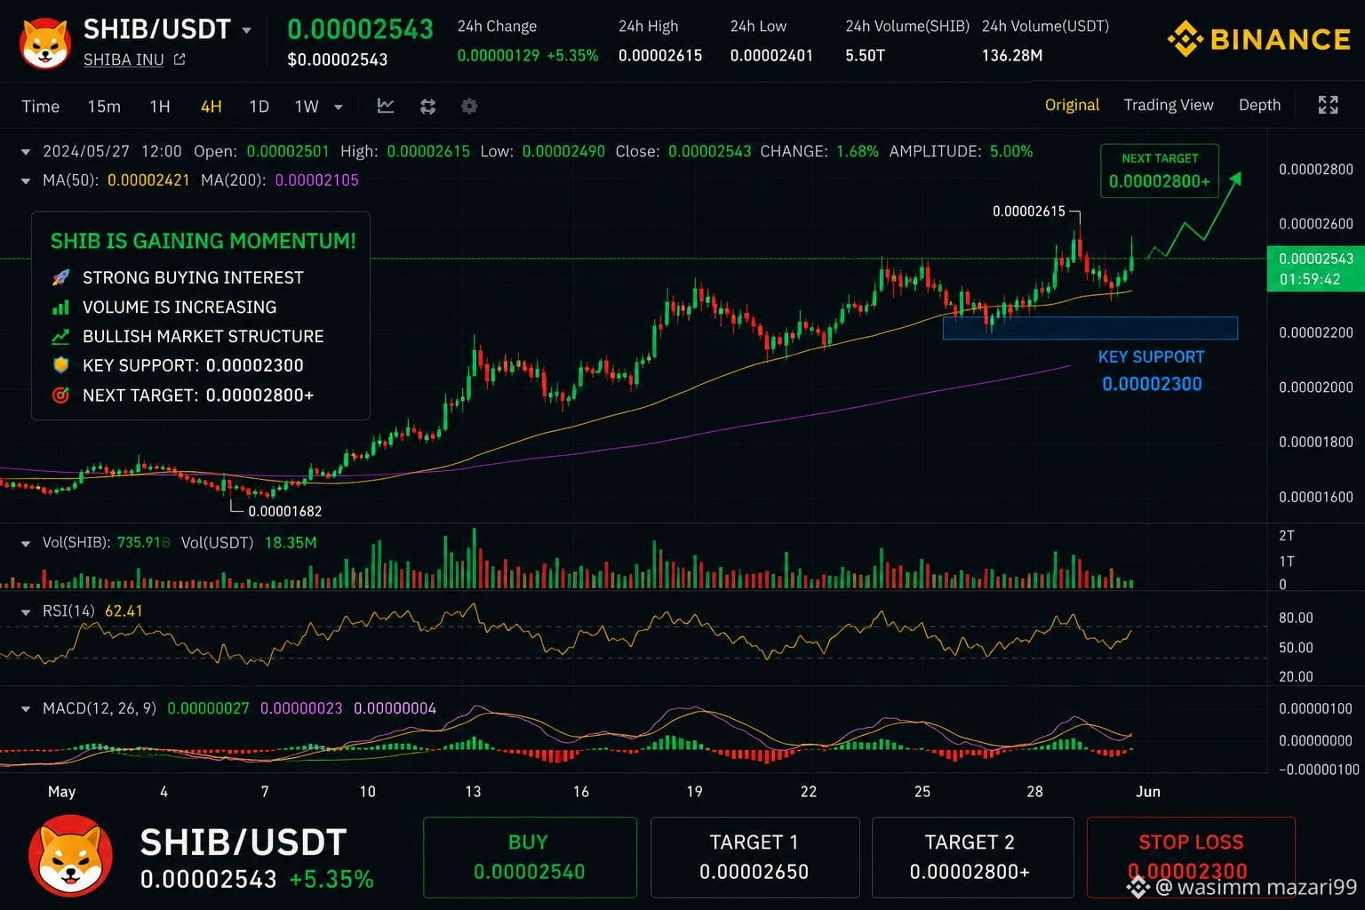
Task: Click the Jun label on the date axis
Action: point(1148,791)
